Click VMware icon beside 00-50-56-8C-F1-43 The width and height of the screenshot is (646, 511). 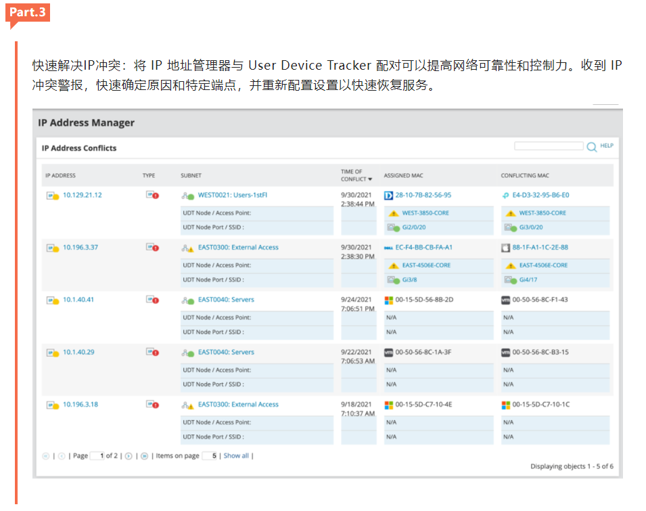point(505,300)
